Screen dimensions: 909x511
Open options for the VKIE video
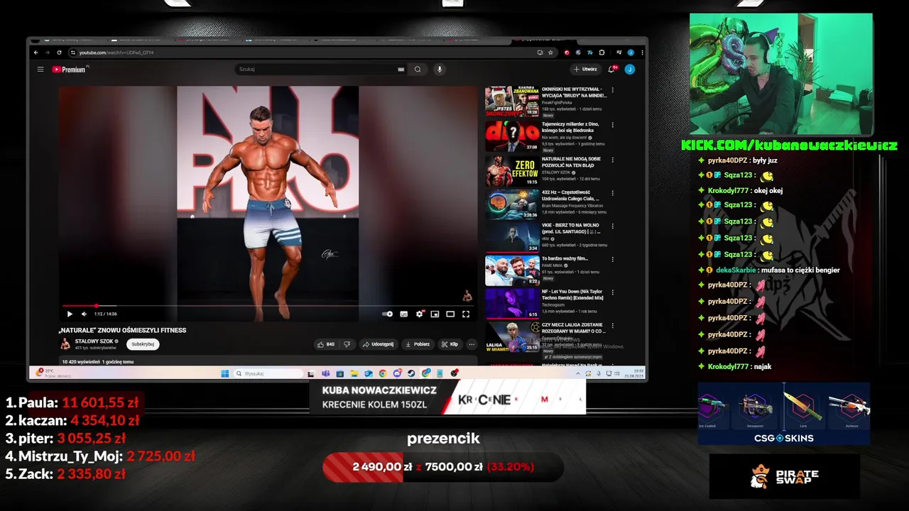point(613,226)
